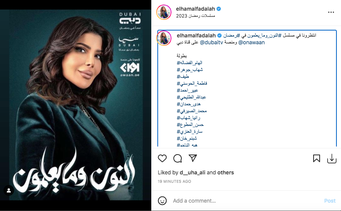Click the Post comment button
341x211 pixels.
(x=330, y=201)
